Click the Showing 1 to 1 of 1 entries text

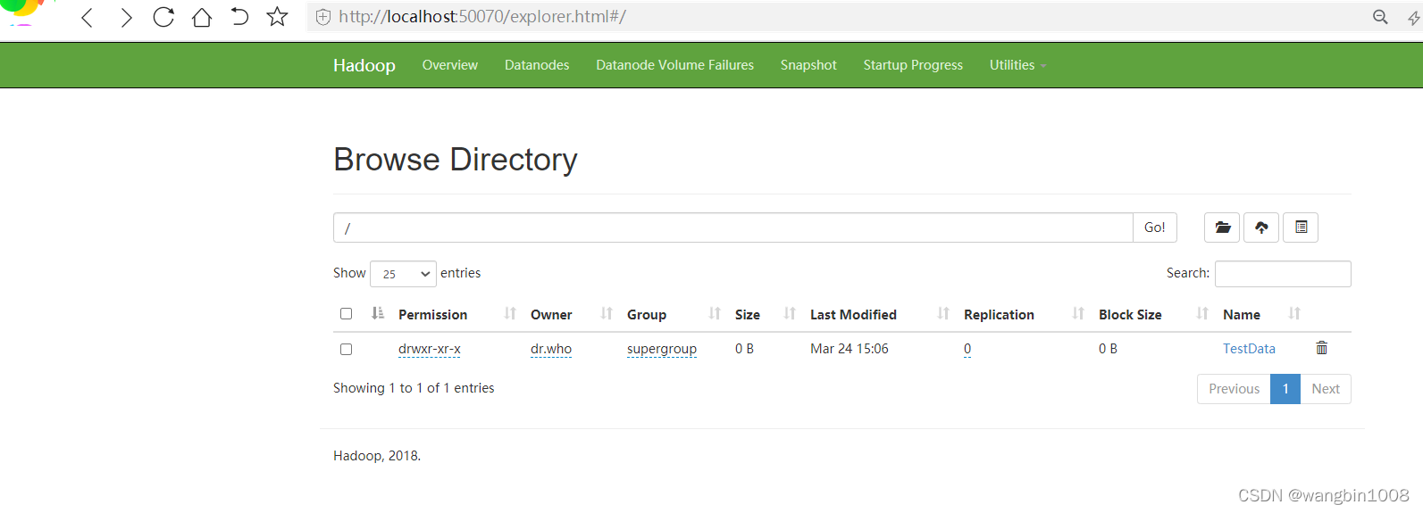point(414,388)
